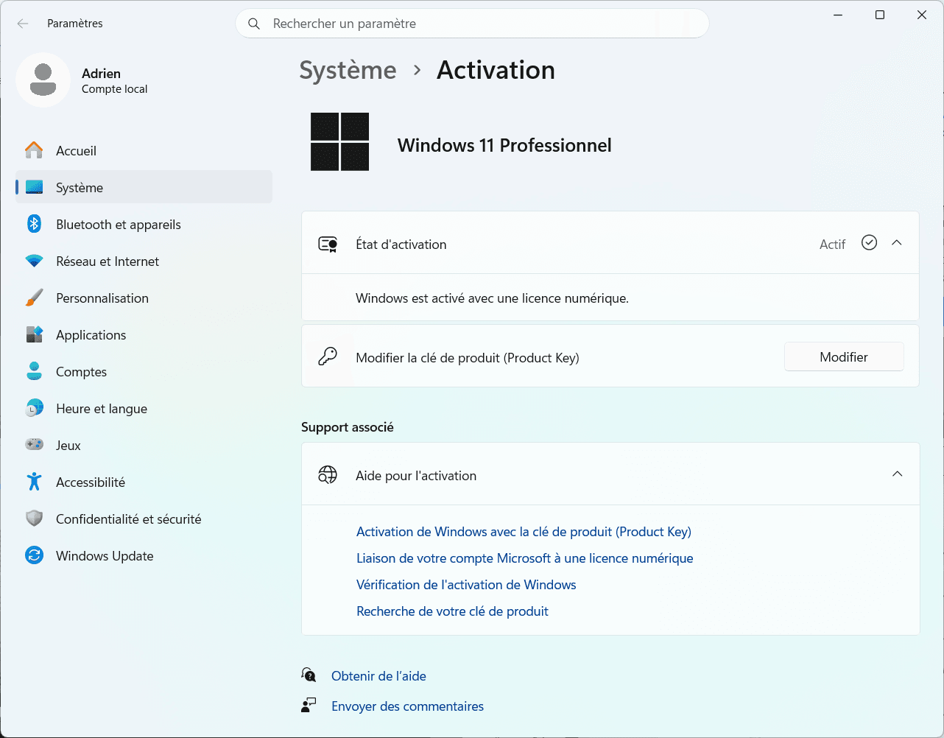Click the Confidentialité shield icon
This screenshot has height=738, width=944.
pyautogui.click(x=34, y=519)
